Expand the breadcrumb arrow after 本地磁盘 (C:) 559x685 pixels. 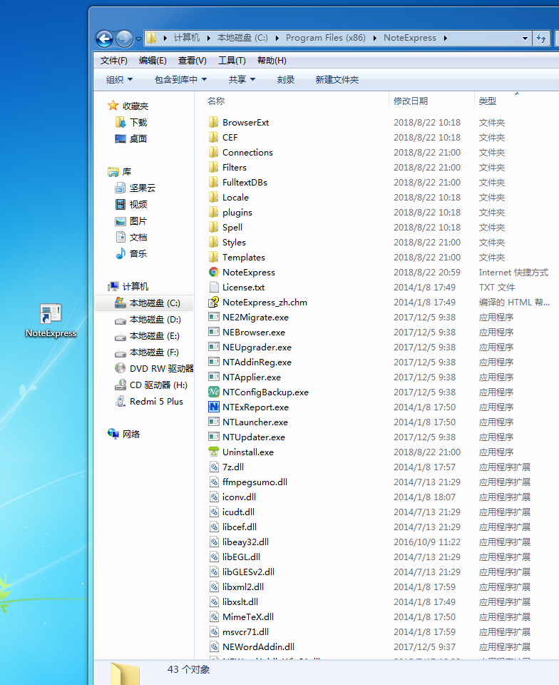tap(277, 38)
